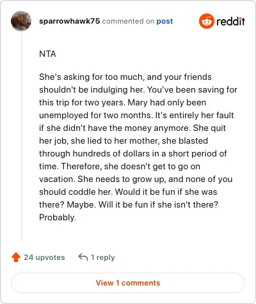Viewport: 256px width, 304px height.
Task: Click the Reddit alien logo icon
Action: [x=206, y=21]
